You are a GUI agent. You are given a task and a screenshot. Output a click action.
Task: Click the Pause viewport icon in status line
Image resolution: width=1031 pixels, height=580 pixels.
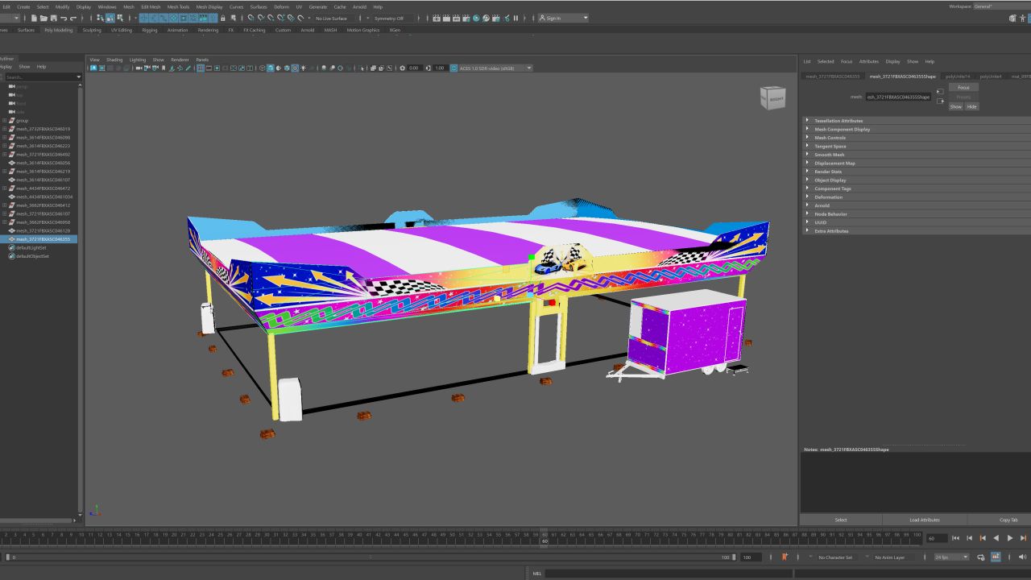click(515, 18)
